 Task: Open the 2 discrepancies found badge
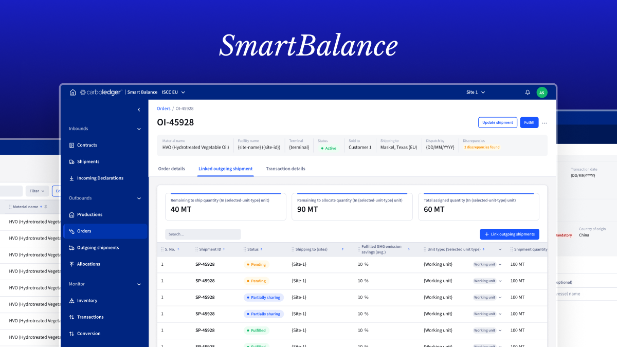coord(482,147)
